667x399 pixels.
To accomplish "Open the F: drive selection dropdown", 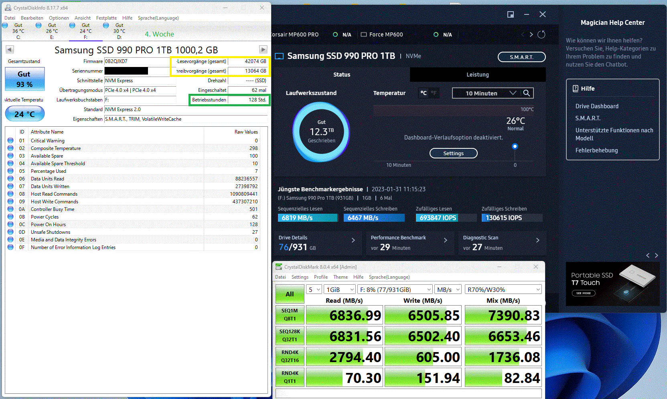I will pos(395,290).
